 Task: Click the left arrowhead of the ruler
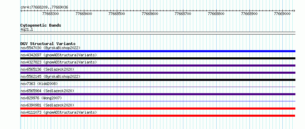tap(21, 11)
